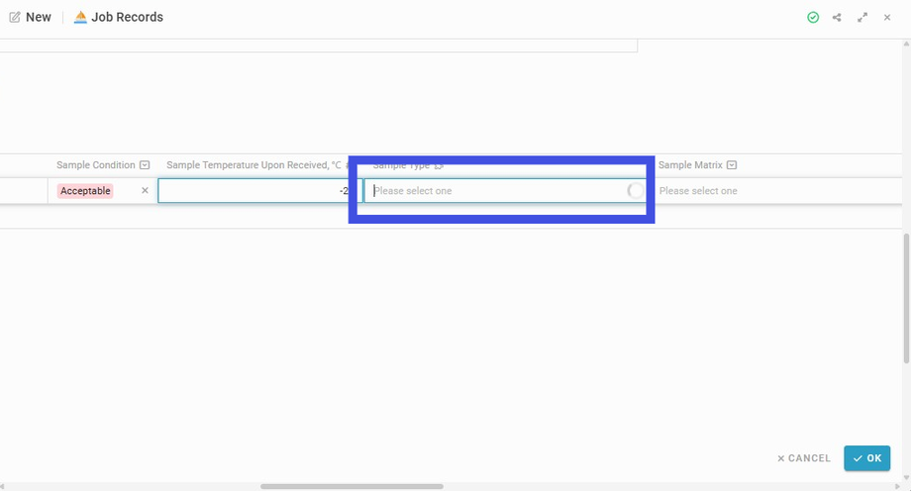Open the Sample Matrix select field
Screen dimensions: 911x491
click(778, 191)
